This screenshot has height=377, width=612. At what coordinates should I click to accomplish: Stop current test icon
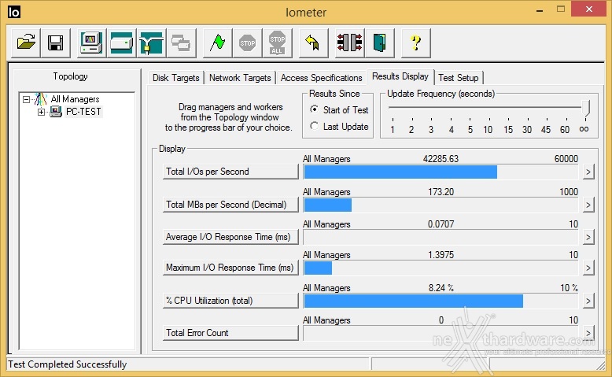[247, 43]
